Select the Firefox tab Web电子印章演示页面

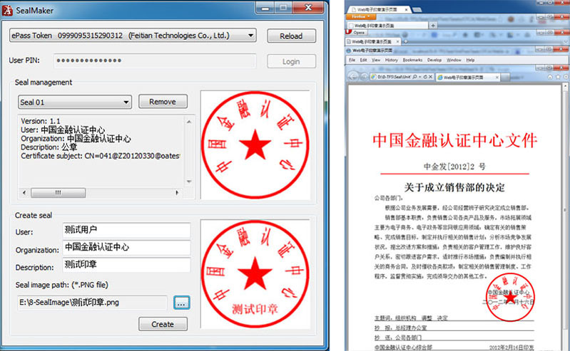pos(389,26)
